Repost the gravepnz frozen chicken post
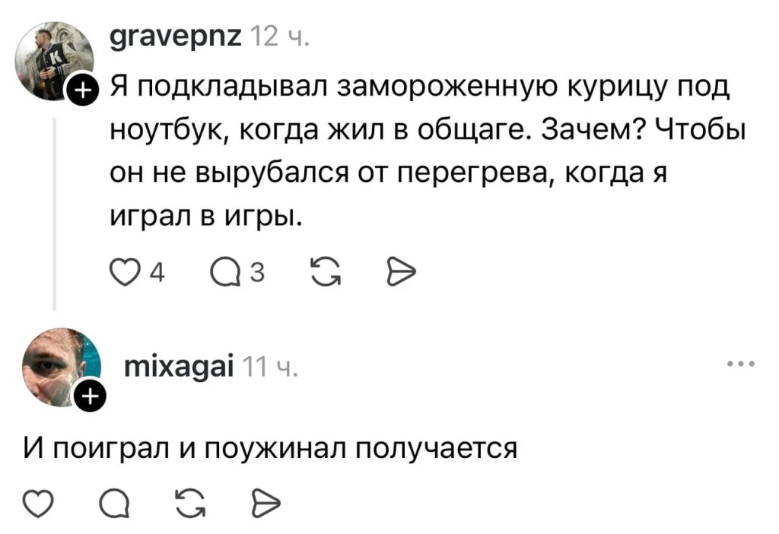This screenshot has width=779, height=534. pos(326,272)
